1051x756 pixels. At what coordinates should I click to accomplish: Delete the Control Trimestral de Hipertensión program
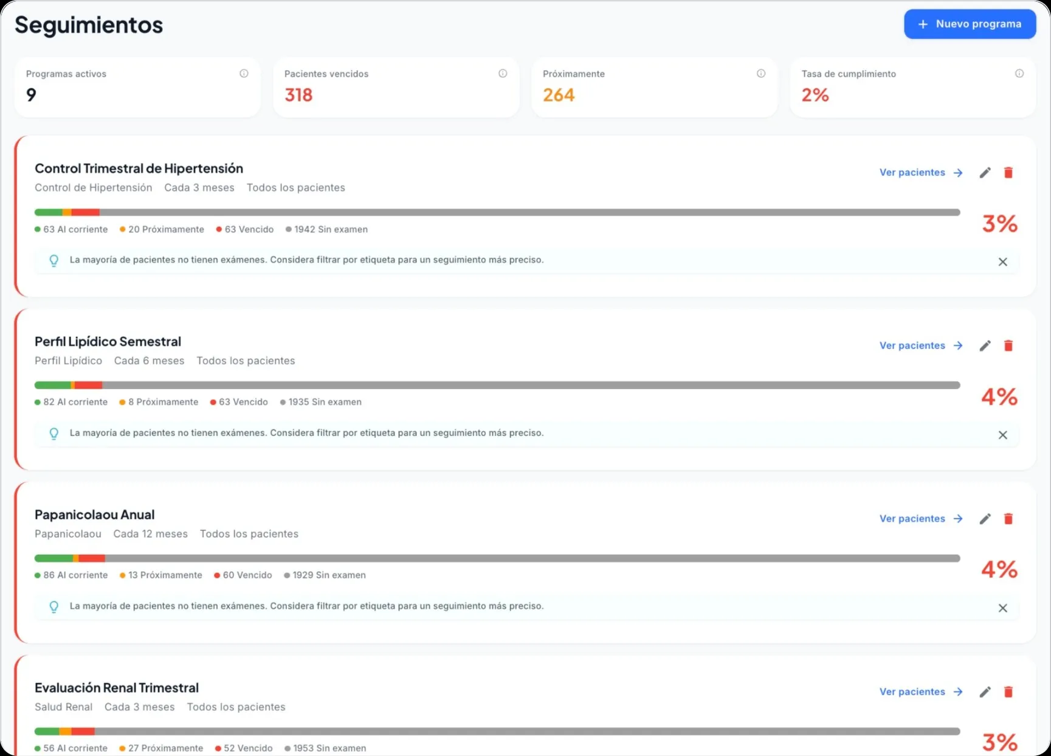click(x=1009, y=172)
